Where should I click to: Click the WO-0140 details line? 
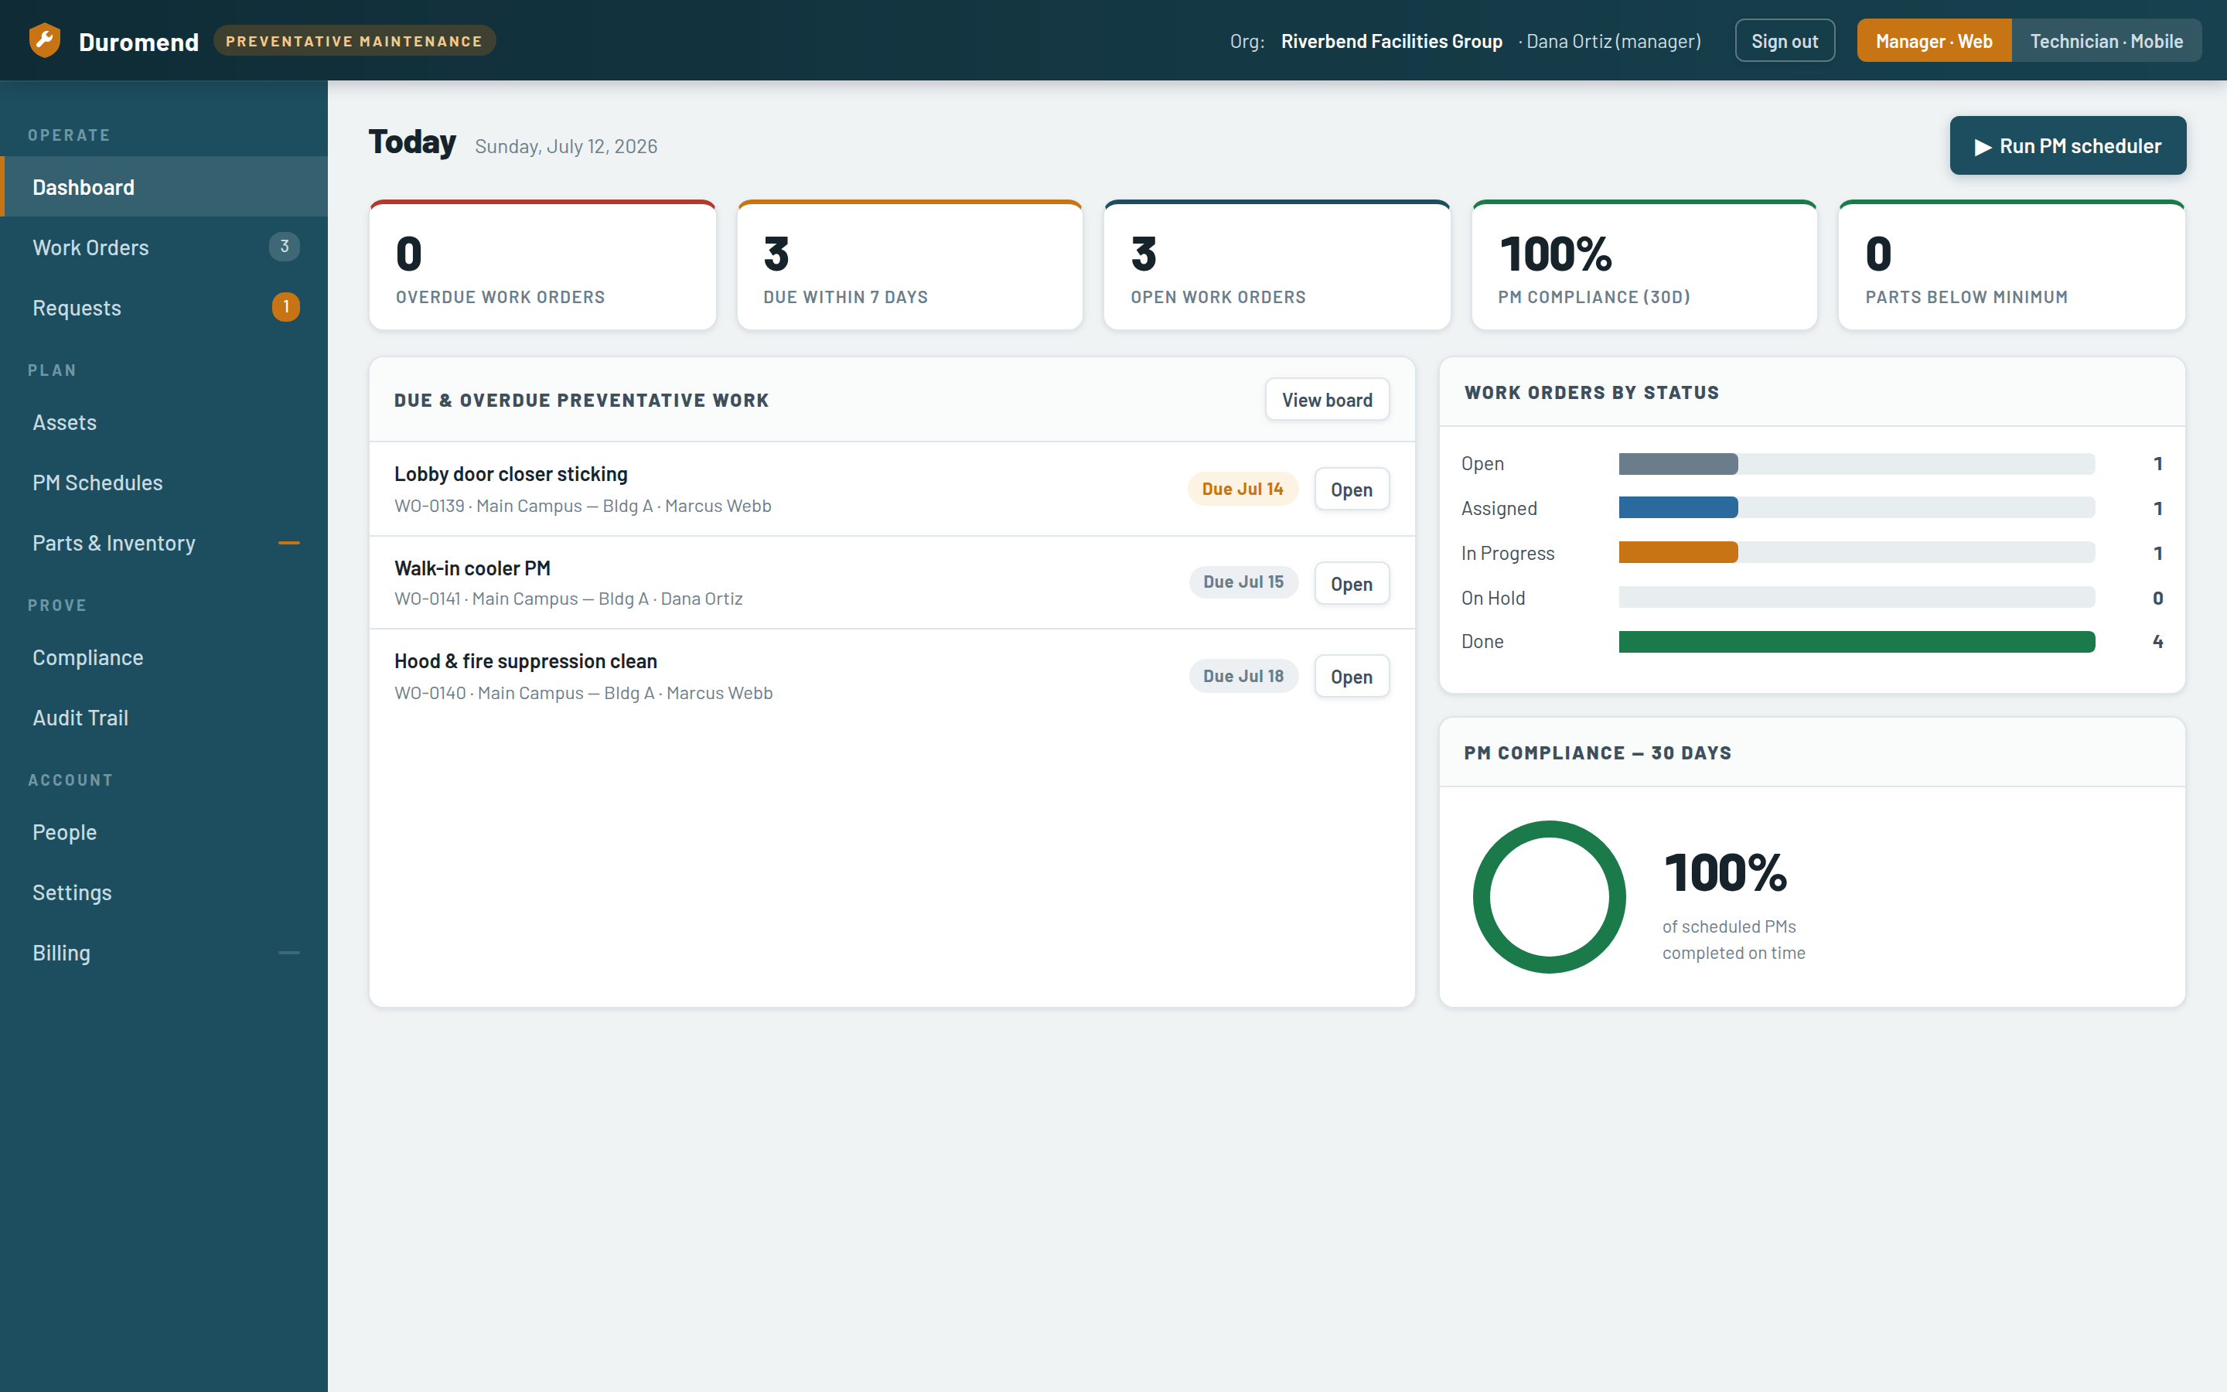[584, 692]
